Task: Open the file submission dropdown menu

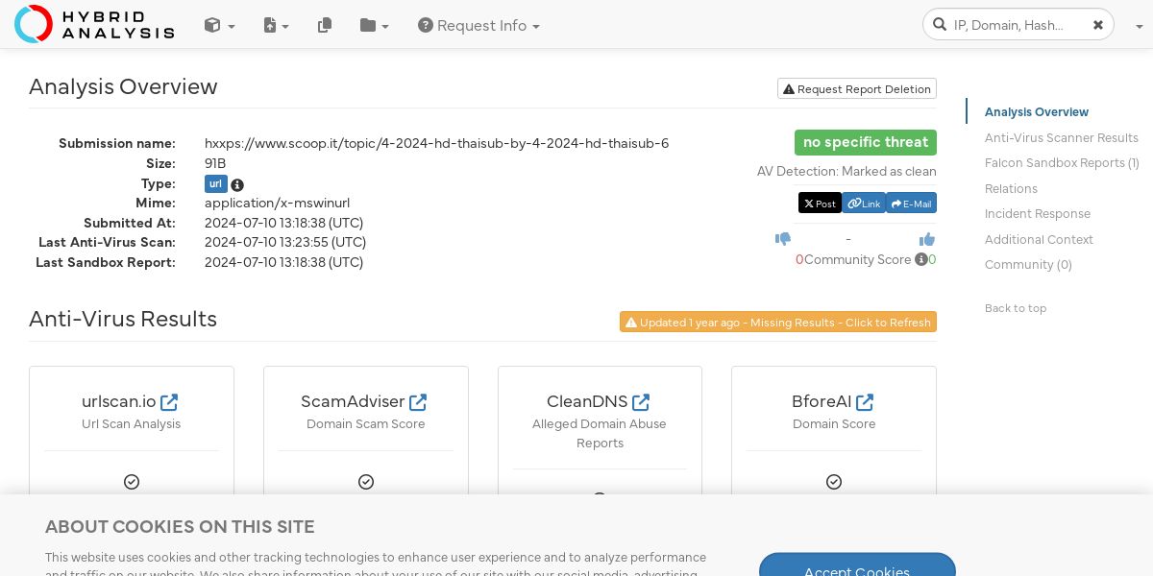Action: click(276, 26)
